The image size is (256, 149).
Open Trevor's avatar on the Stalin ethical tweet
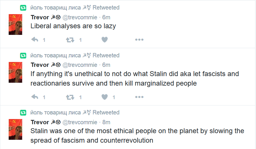[15, 129]
